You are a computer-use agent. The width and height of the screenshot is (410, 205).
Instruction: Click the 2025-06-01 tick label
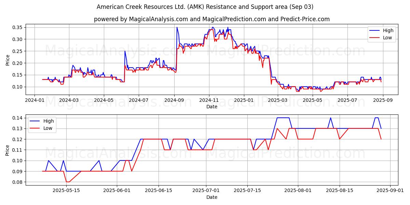coord(117,191)
